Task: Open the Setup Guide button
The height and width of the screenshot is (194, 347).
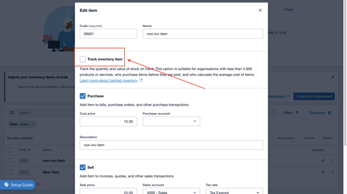Action: [x=18, y=185]
